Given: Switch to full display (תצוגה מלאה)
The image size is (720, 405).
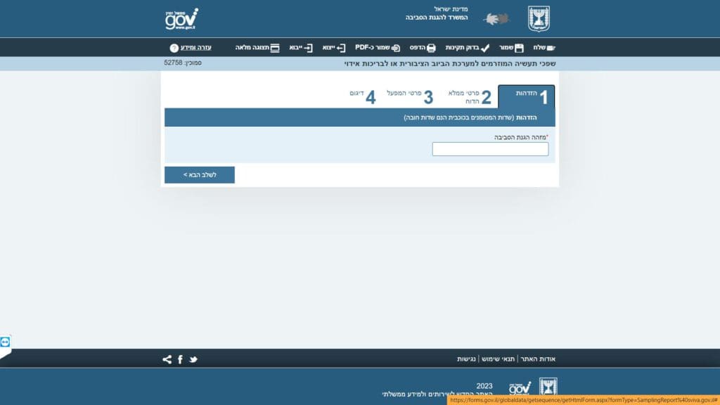Looking at the screenshot, I should pos(257,48).
